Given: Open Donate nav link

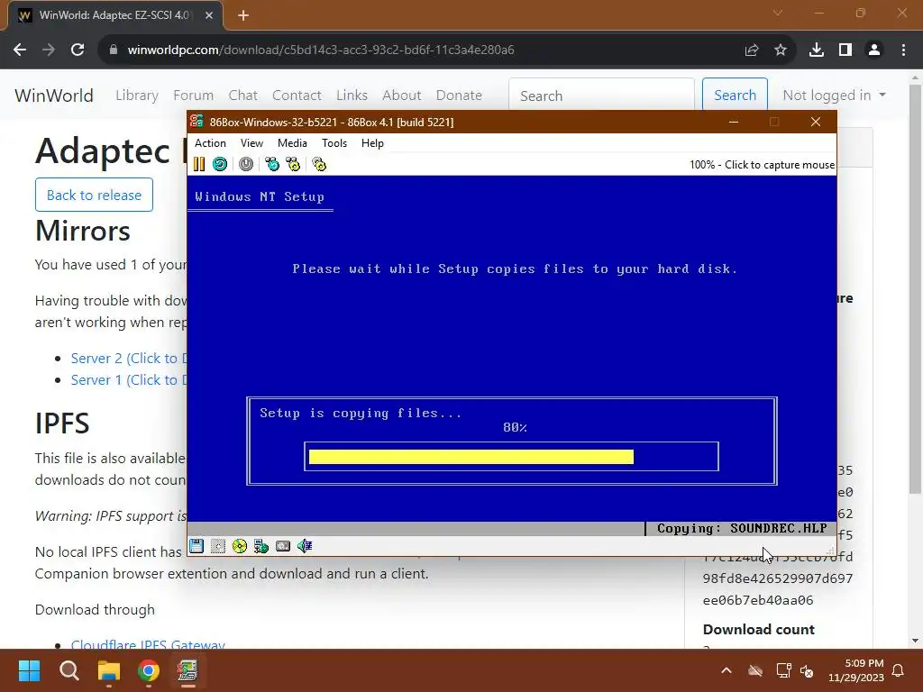Looking at the screenshot, I should click(x=459, y=96).
